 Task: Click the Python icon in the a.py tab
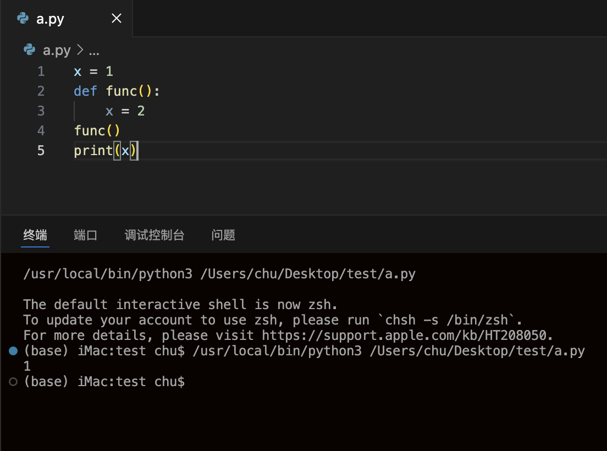[x=23, y=19]
